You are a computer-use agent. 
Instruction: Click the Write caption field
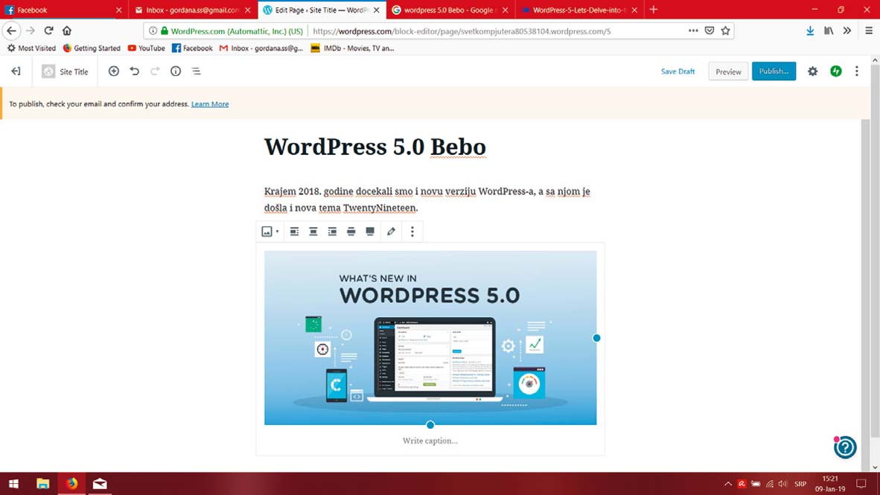(x=430, y=441)
